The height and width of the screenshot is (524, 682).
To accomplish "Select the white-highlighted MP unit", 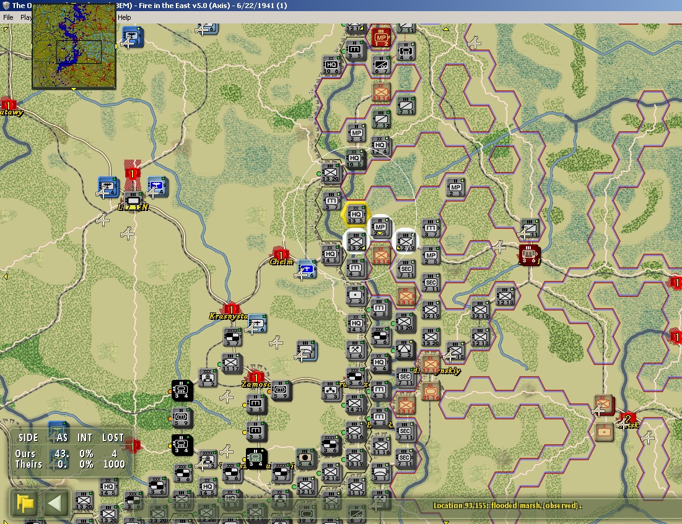I will 380,228.
